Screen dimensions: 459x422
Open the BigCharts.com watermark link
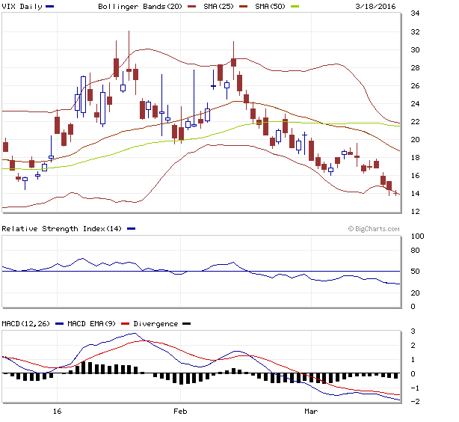[376, 229]
